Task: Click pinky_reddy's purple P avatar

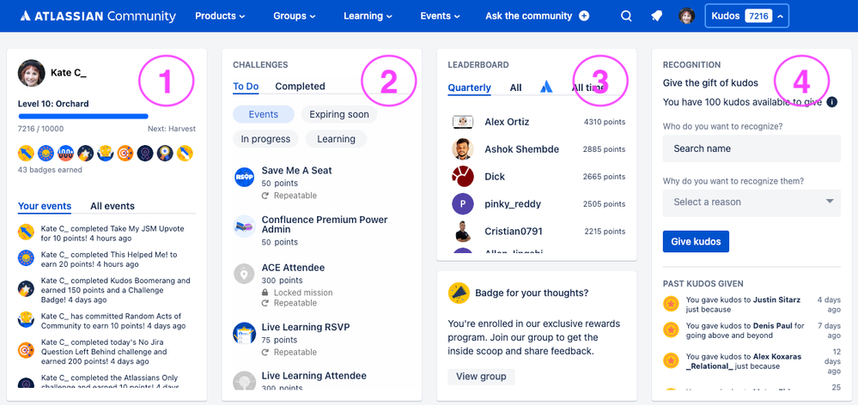Action: [463, 204]
